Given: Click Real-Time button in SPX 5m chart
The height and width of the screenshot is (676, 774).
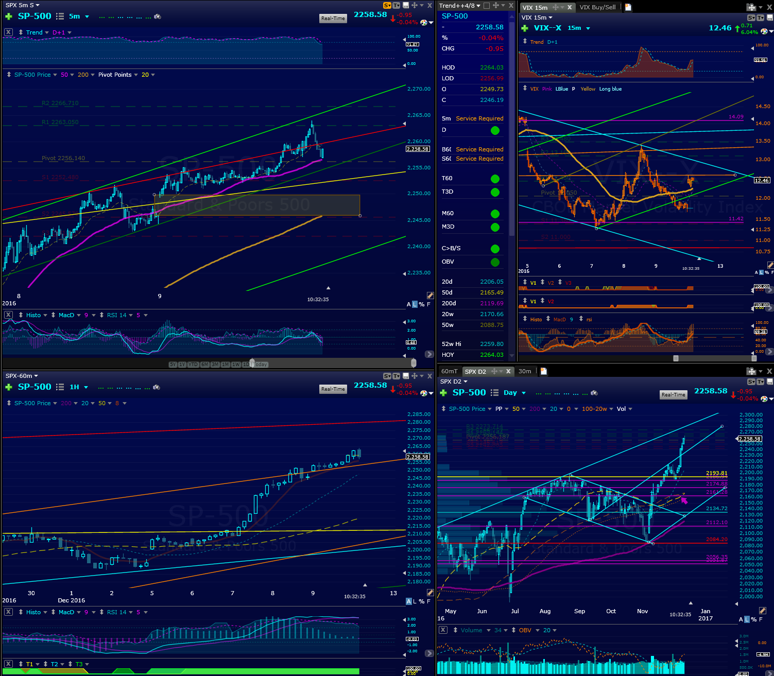Looking at the screenshot, I should [x=333, y=19].
